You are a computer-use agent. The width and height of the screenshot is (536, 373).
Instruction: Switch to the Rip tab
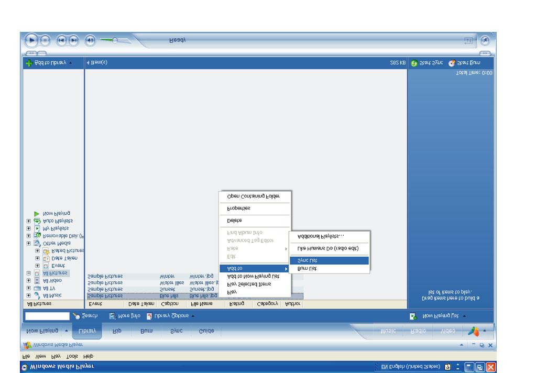[117, 331]
